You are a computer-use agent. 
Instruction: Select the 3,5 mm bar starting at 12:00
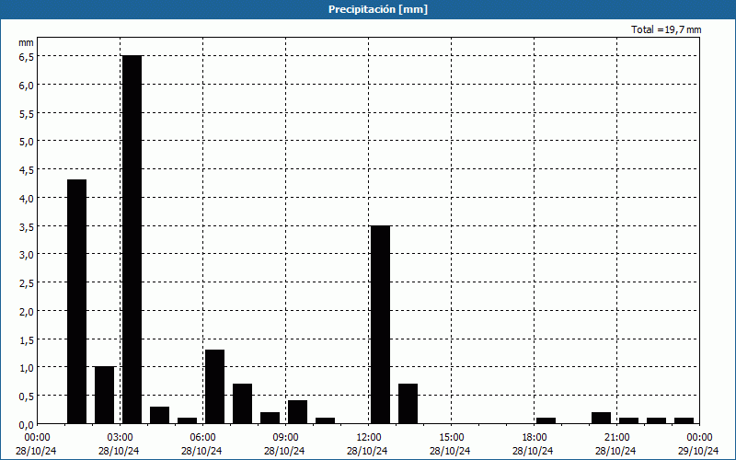coord(381,325)
